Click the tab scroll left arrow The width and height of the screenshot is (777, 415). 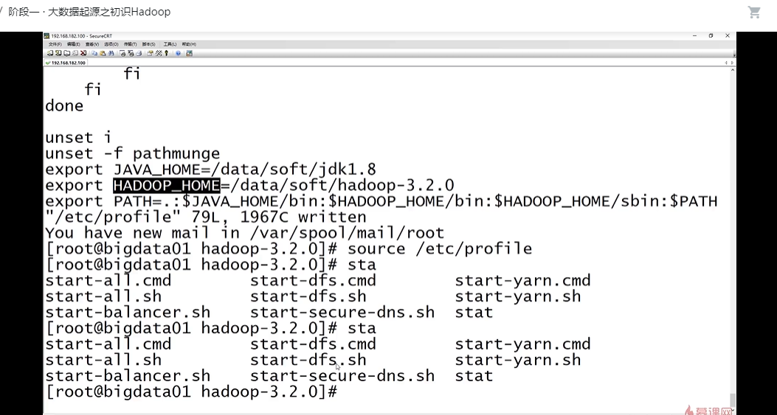pos(726,63)
